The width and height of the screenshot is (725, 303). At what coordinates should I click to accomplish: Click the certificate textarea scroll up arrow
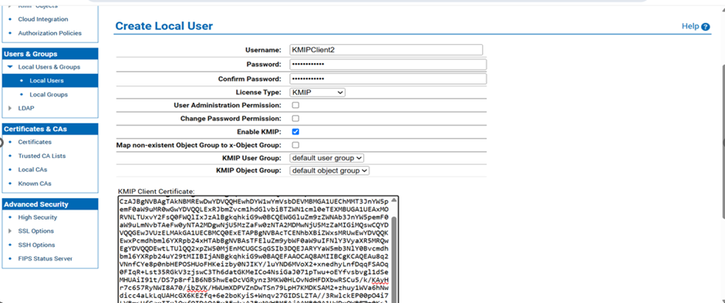click(x=394, y=200)
